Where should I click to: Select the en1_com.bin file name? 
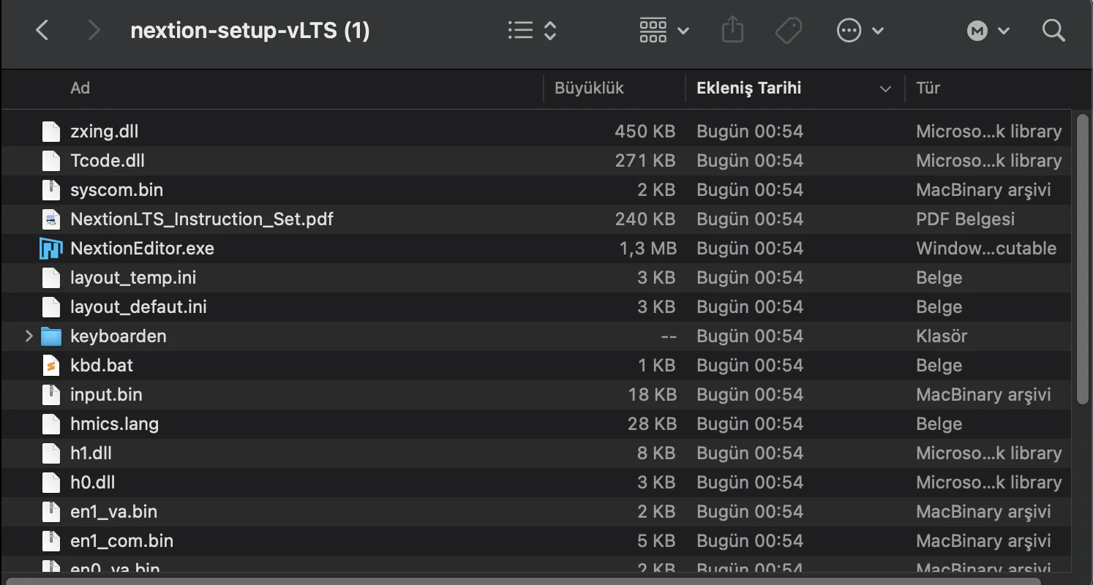click(x=122, y=541)
